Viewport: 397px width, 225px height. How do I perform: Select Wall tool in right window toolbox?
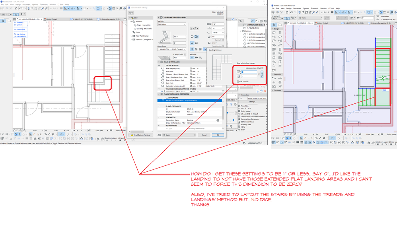point(274,33)
